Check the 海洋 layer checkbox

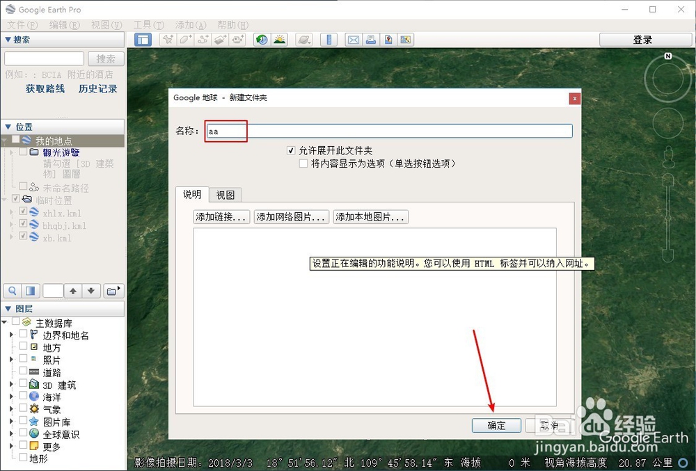click(23, 395)
